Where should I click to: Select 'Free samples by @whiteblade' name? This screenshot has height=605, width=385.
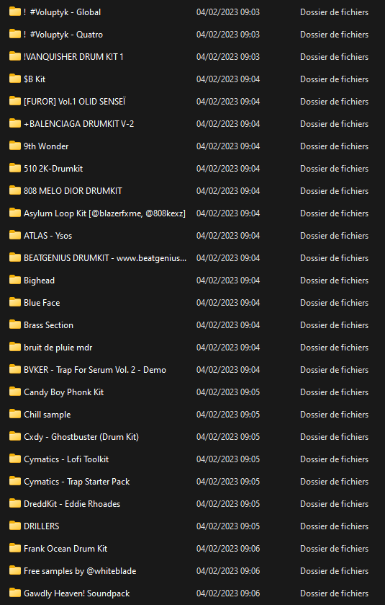80,571
